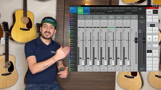Tap the Monitor button
Image resolution: width=161 pixels, height=90 pixels.
tap(155, 54)
